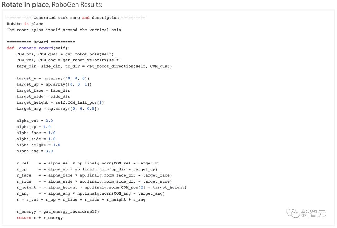Click the 'target_ang = np.array' line
337x228 pixels.
58,109
